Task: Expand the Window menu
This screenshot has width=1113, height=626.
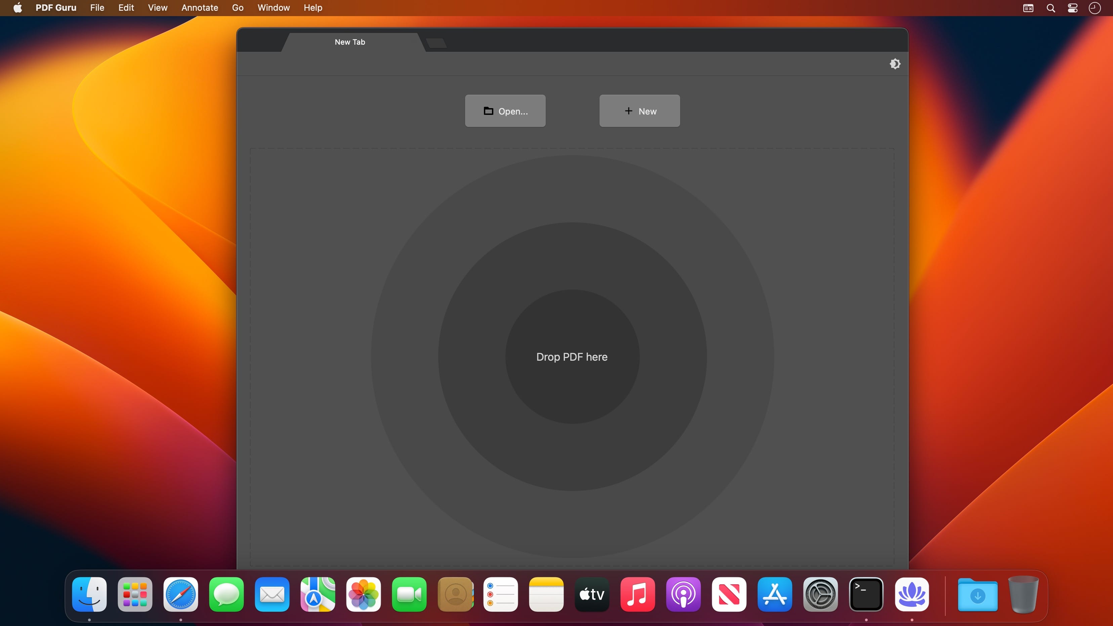Action: tap(274, 8)
